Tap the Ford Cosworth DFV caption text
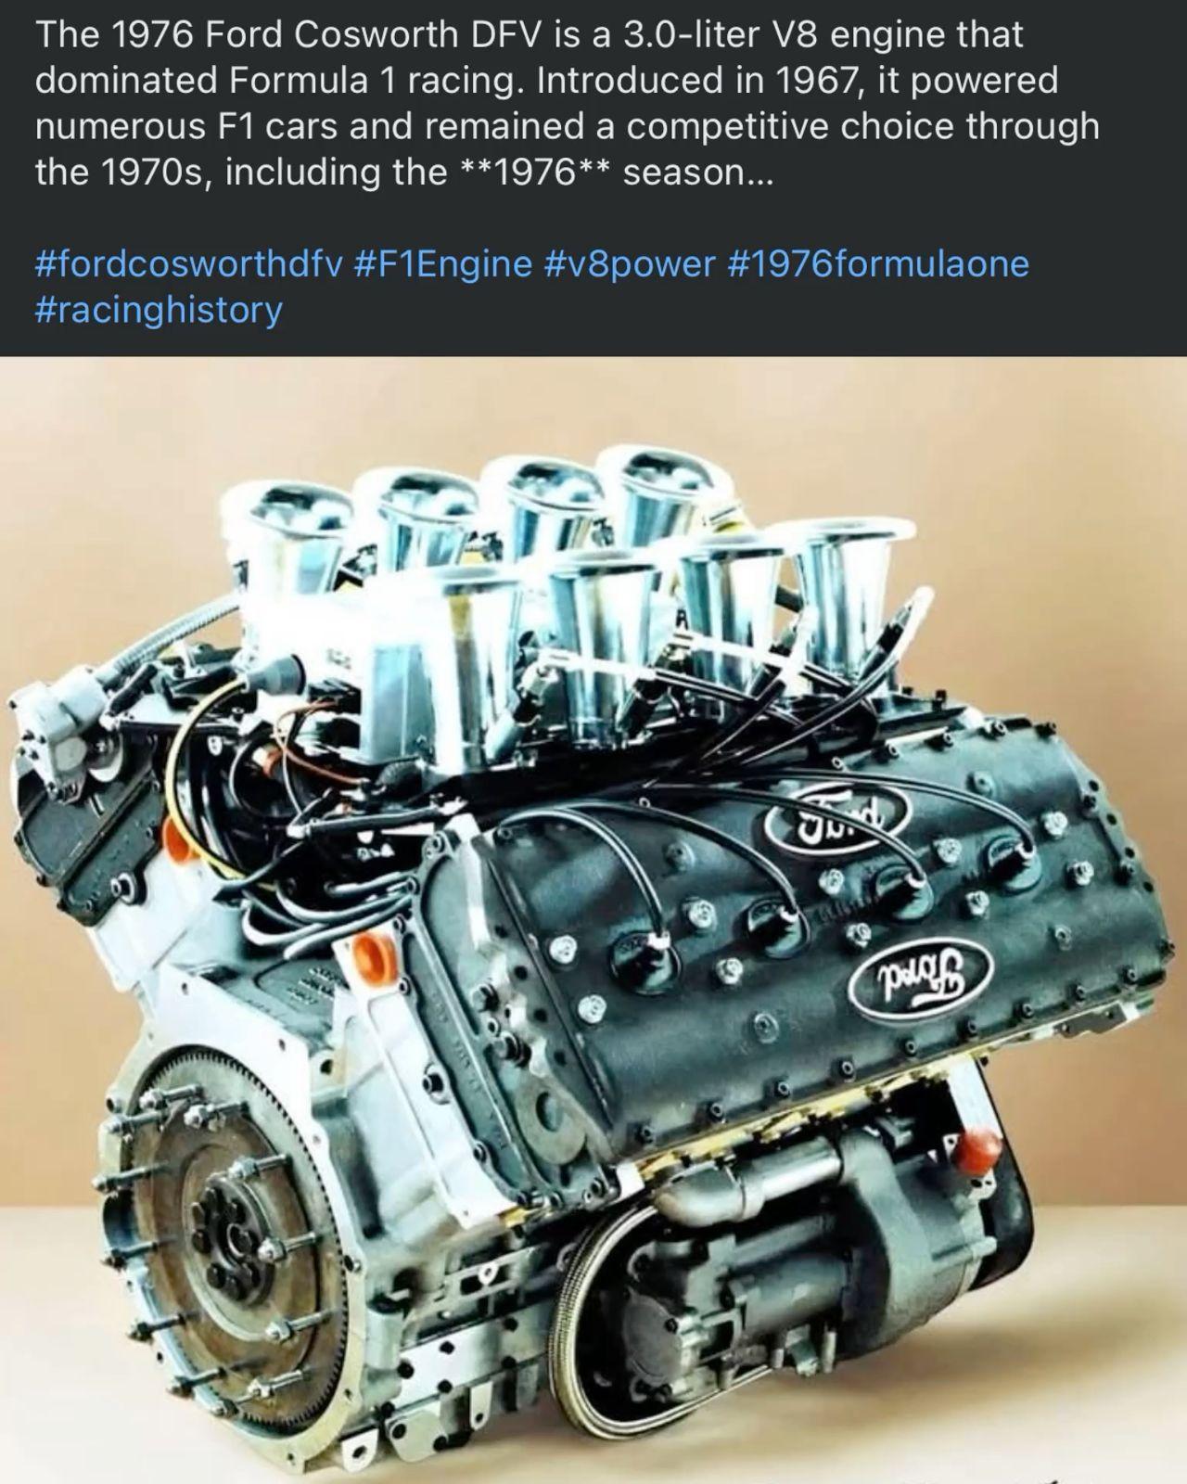 coord(567,103)
